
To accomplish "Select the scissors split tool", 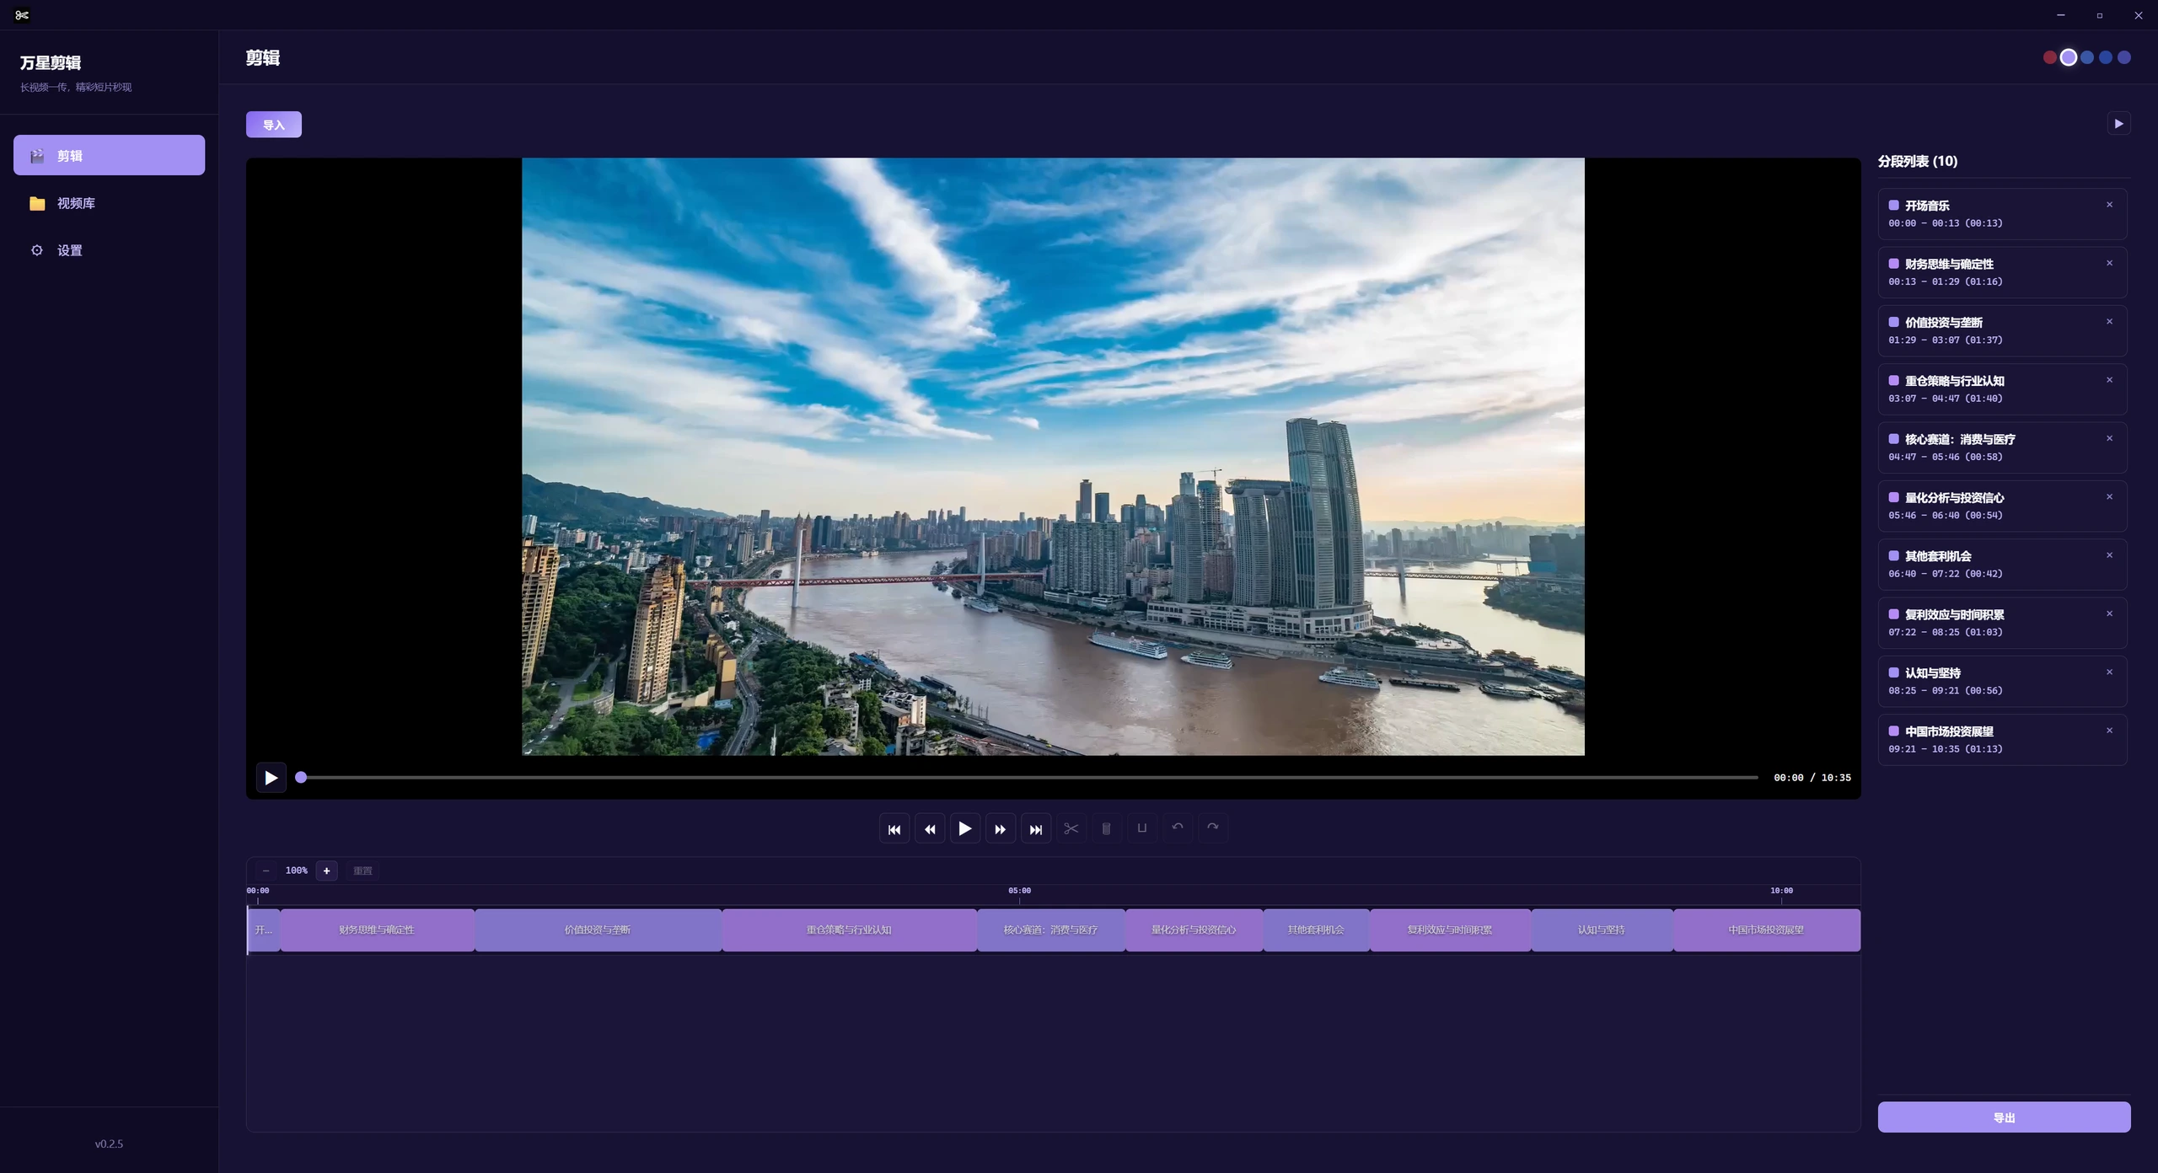I will (1071, 829).
